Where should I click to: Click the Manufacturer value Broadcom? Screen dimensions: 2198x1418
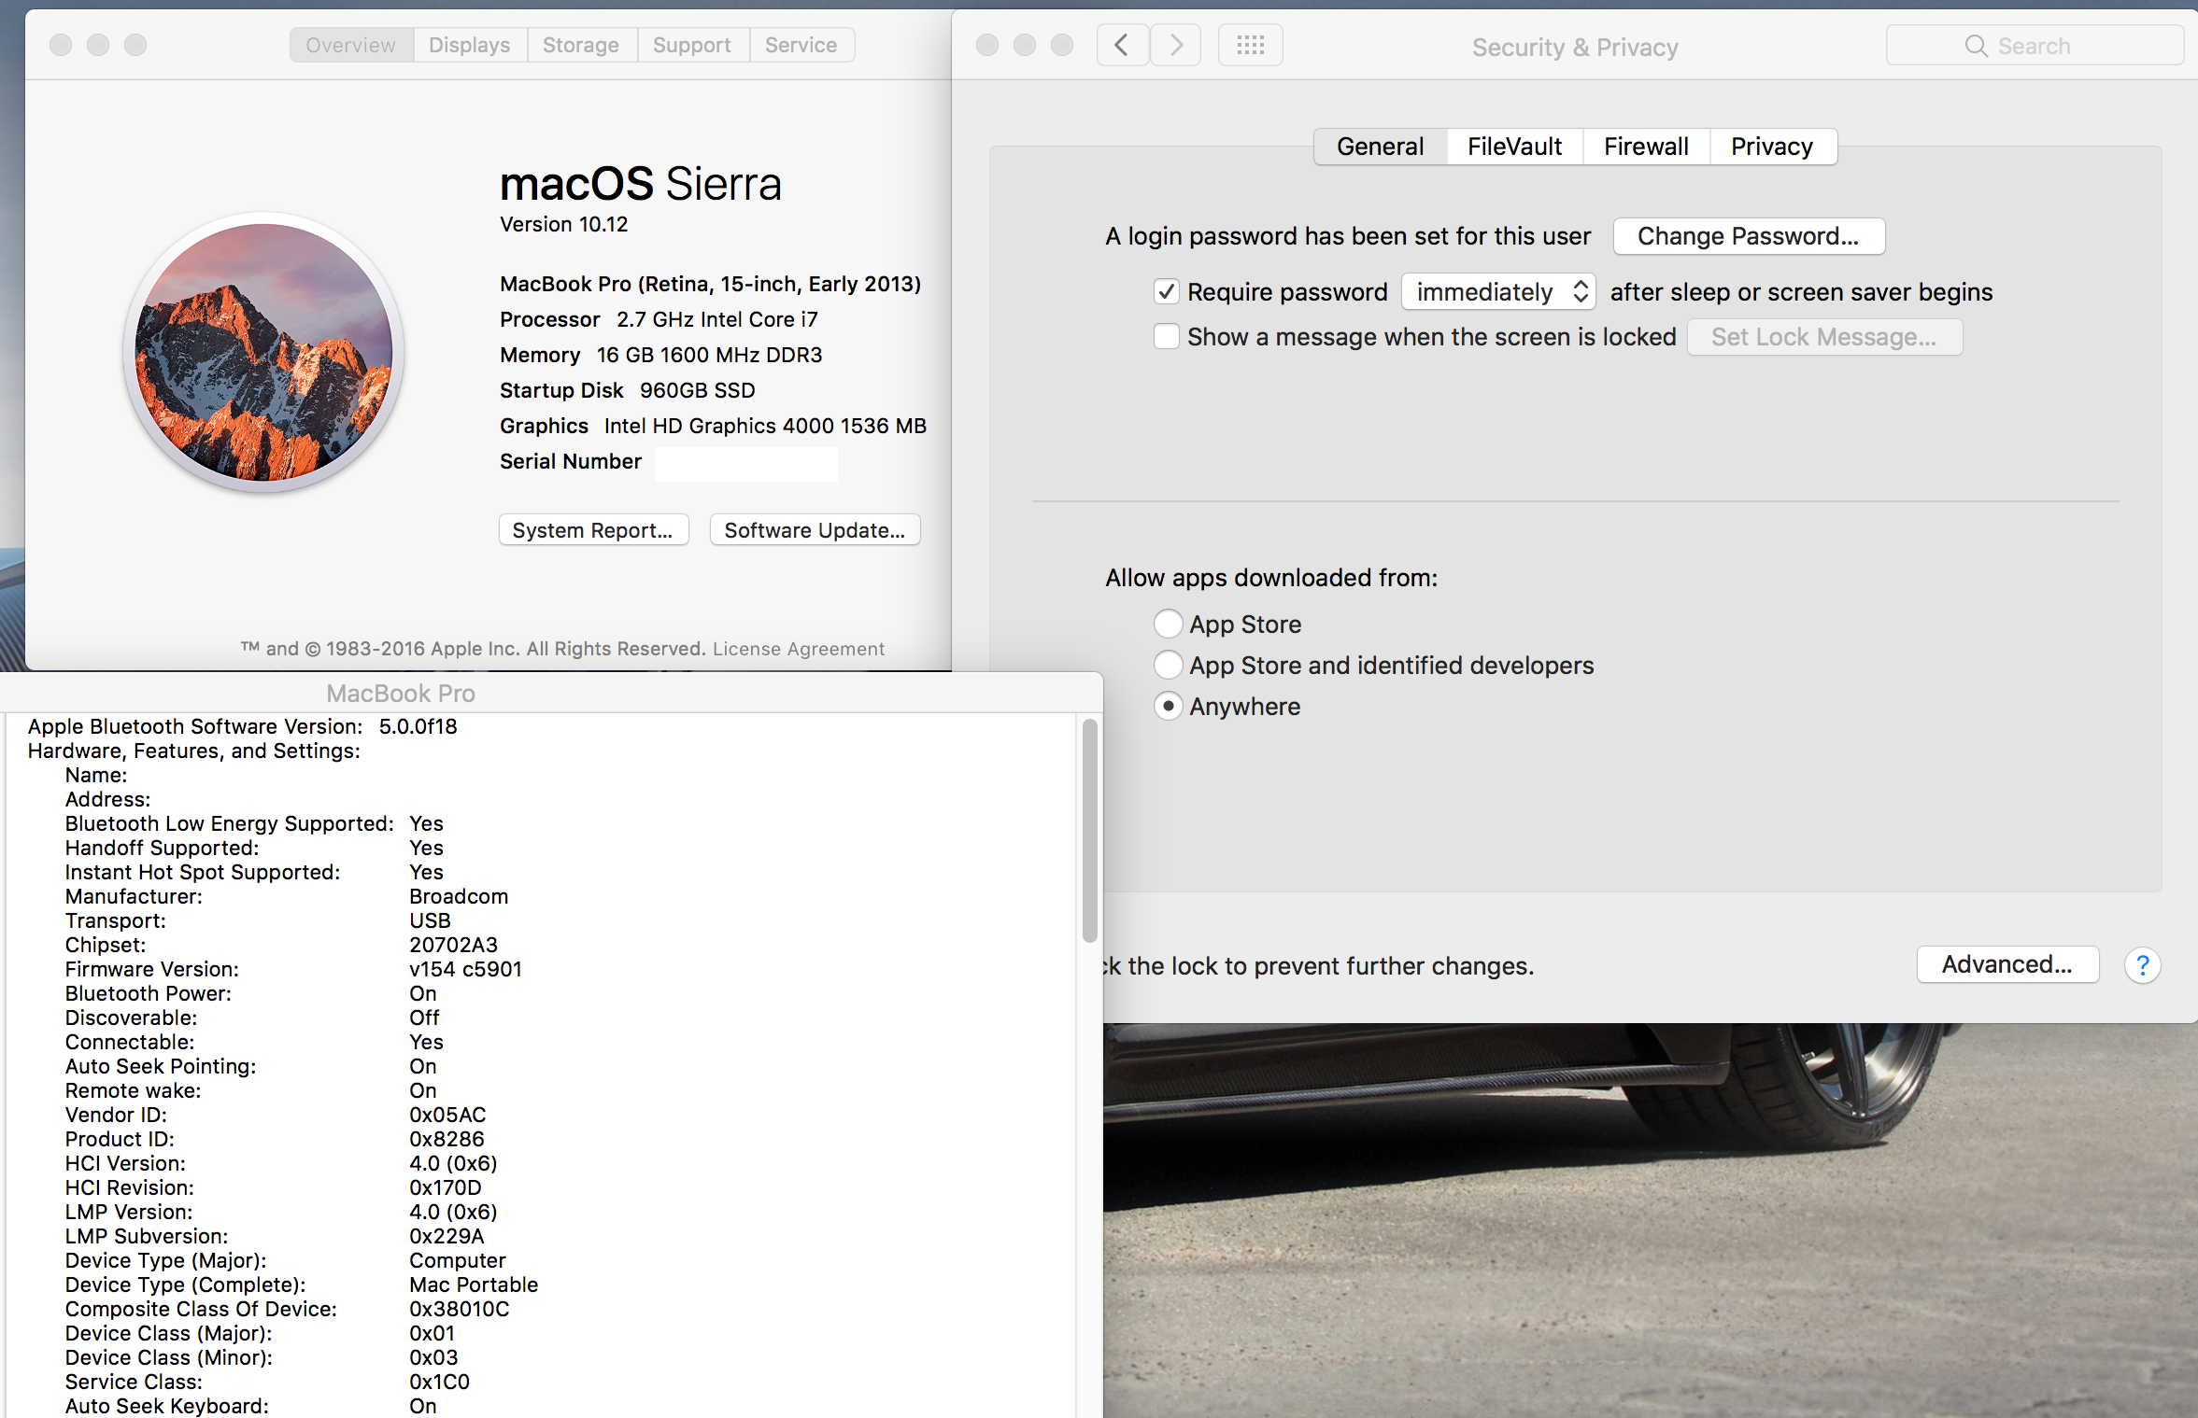pos(459,896)
